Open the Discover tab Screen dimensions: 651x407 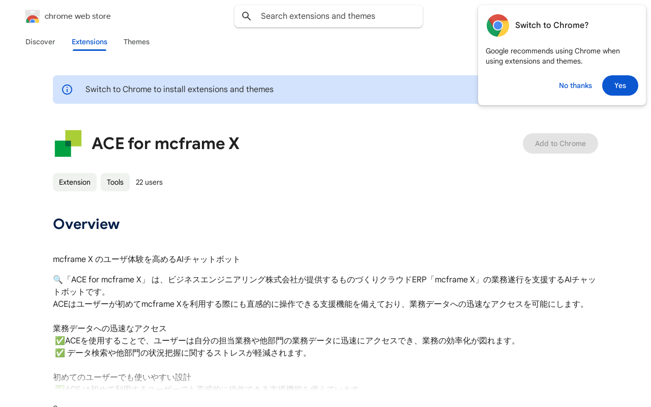pos(40,42)
